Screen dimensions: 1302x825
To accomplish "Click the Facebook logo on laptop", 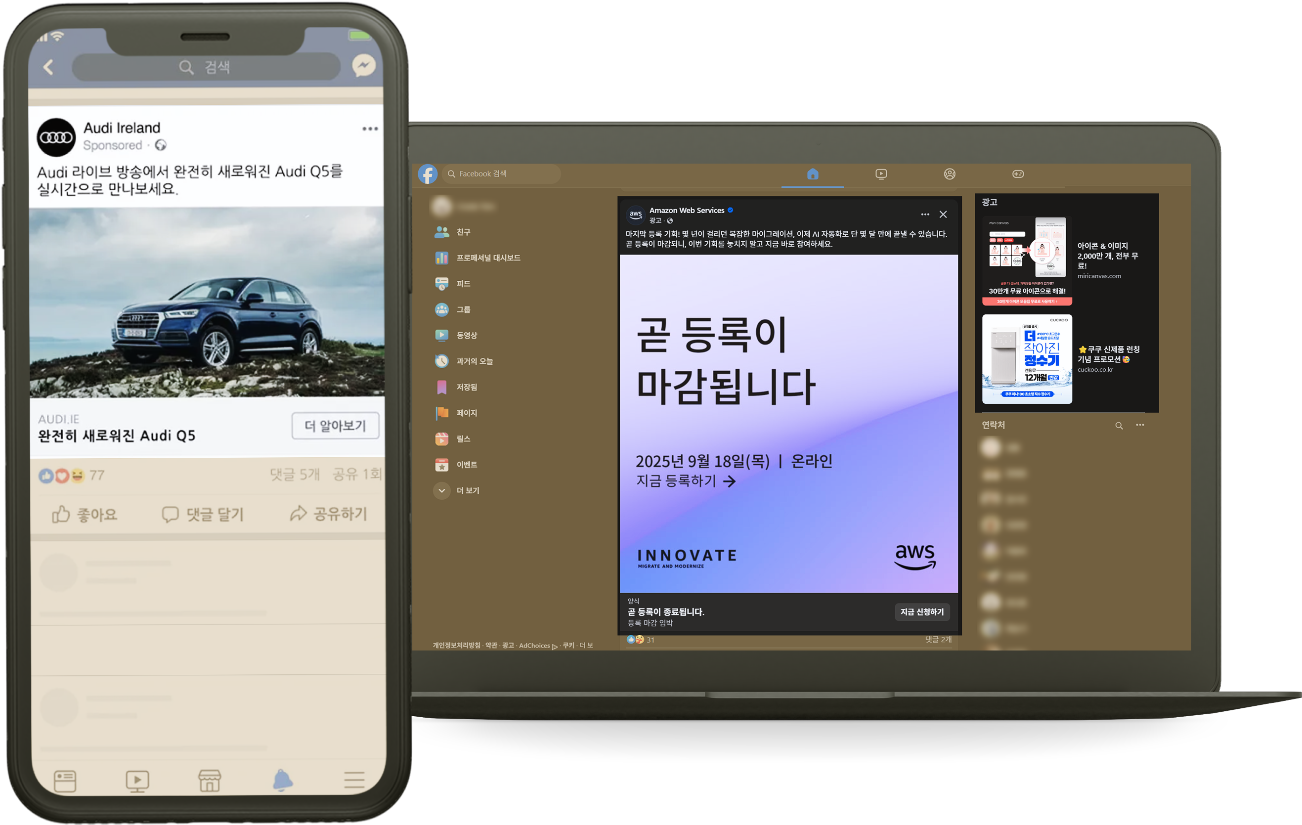I will pyautogui.click(x=427, y=174).
